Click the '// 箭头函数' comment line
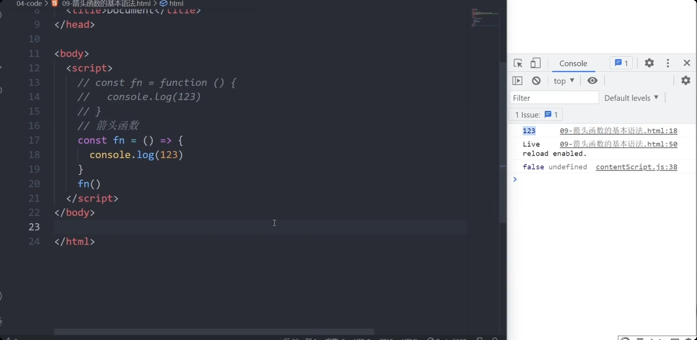The image size is (697, 340). (109, 126)
